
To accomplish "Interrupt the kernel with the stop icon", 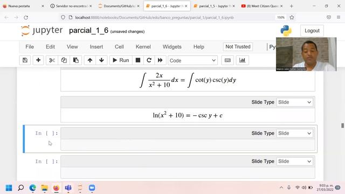I will pyautogui.click(x=138, y=60).
